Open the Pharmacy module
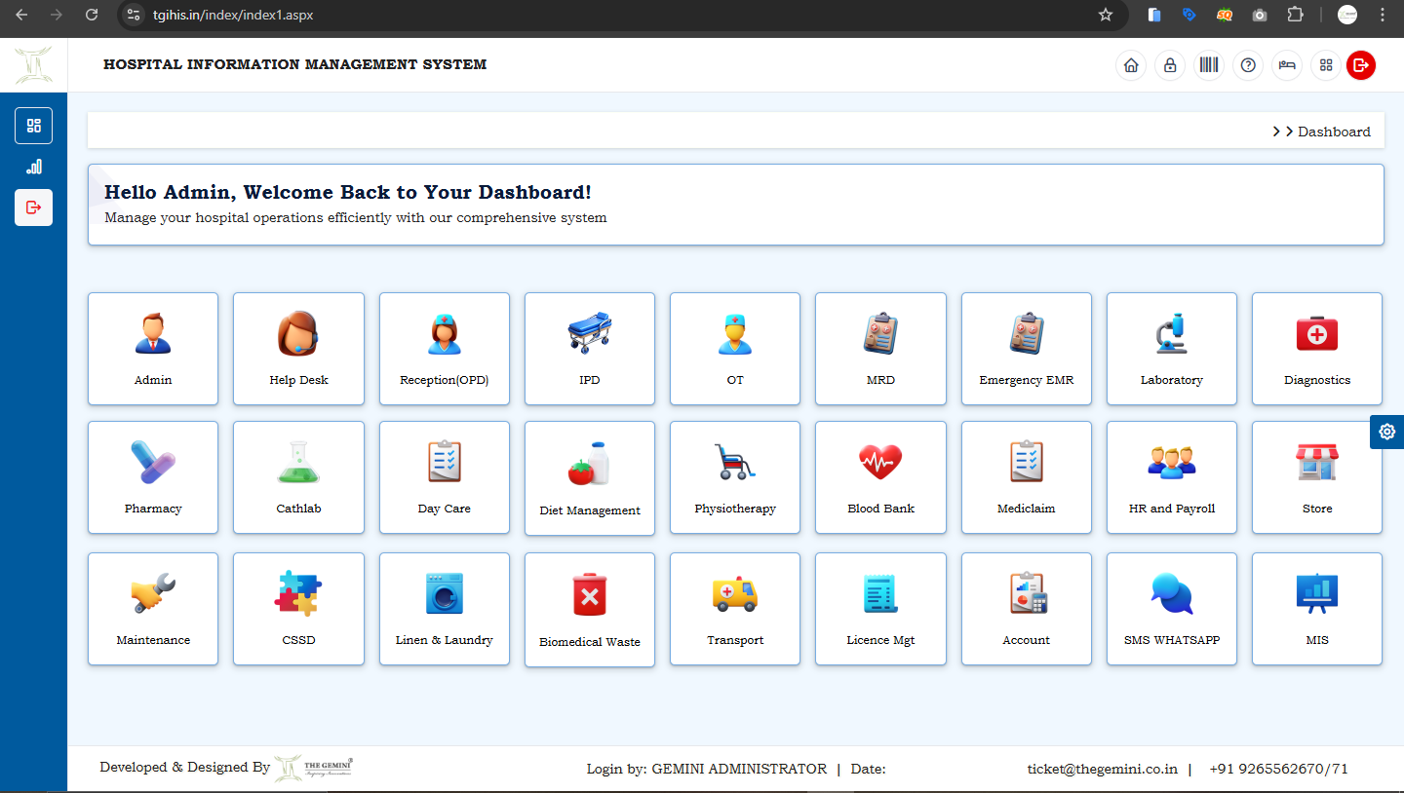The height and width of the screenshot is (793, 1404). click(152, 477)
